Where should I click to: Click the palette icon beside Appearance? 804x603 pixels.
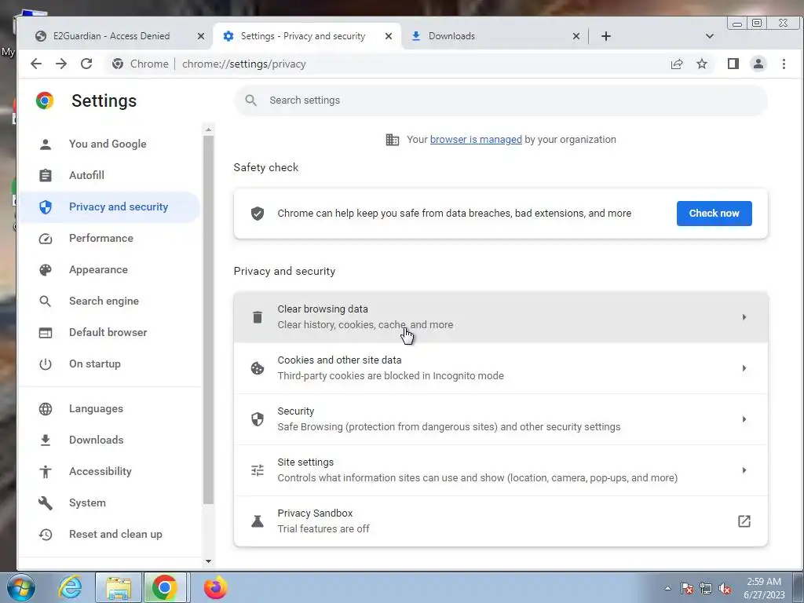tap(45, 270)
